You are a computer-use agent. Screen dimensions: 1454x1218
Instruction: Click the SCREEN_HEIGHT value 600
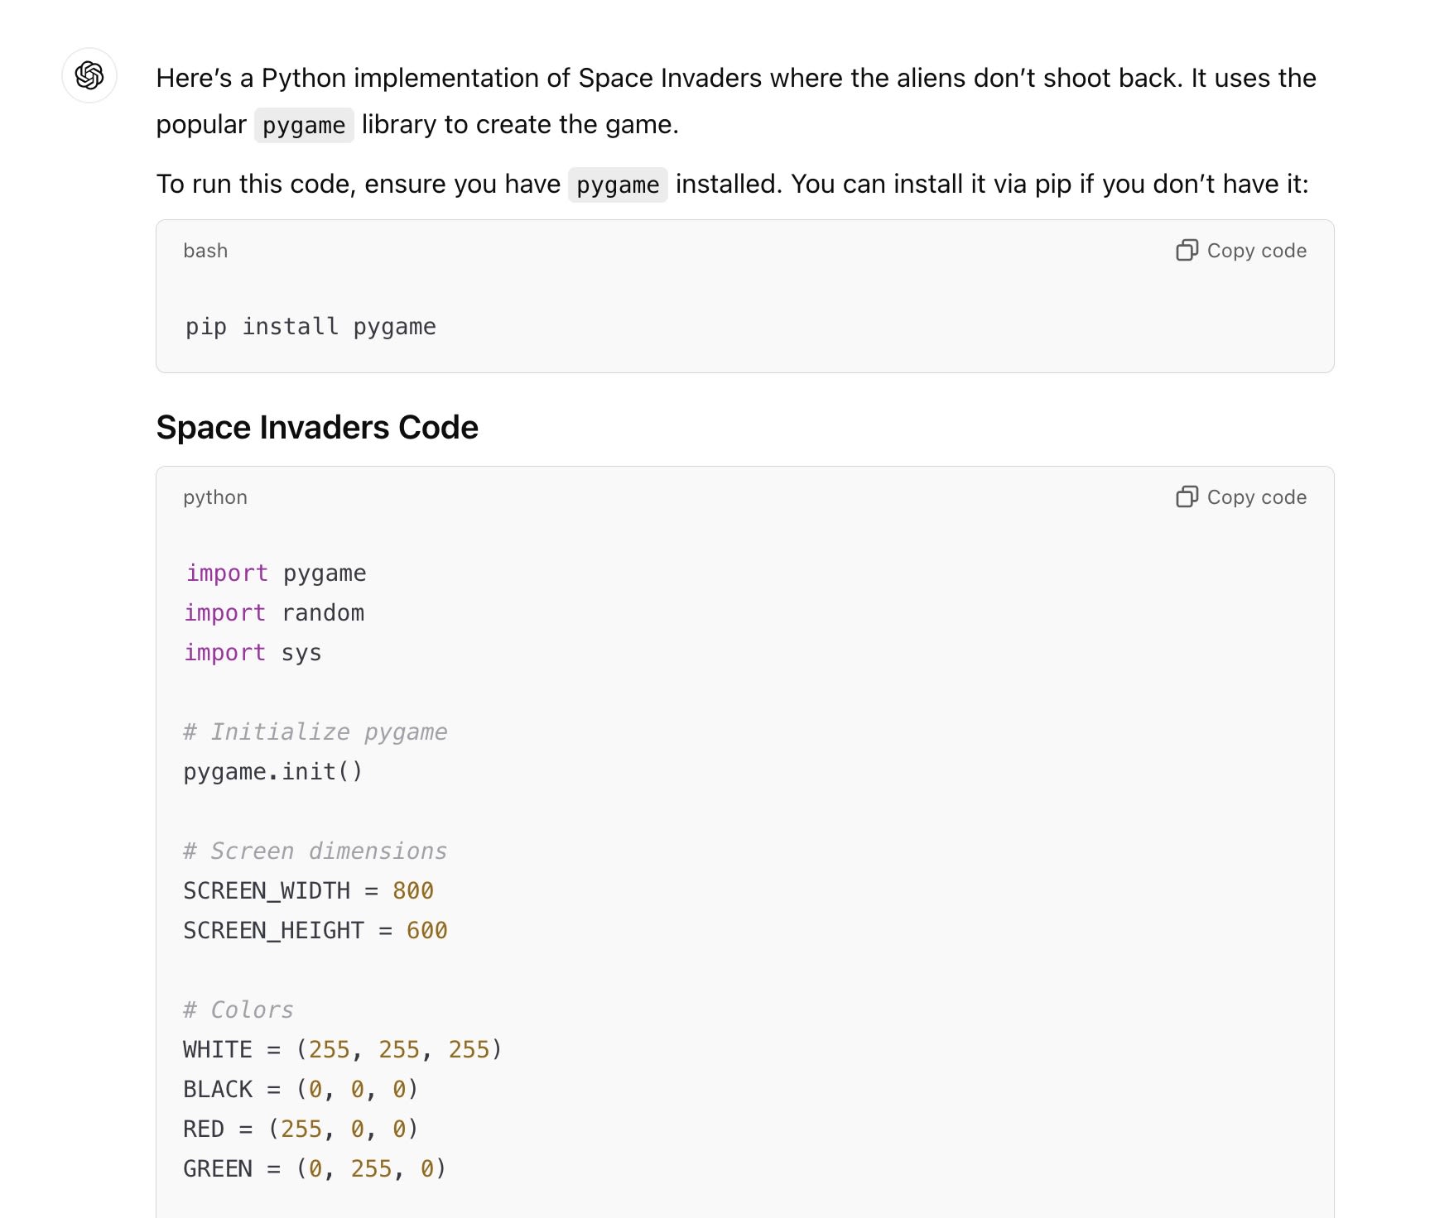(x=426, y=931)
